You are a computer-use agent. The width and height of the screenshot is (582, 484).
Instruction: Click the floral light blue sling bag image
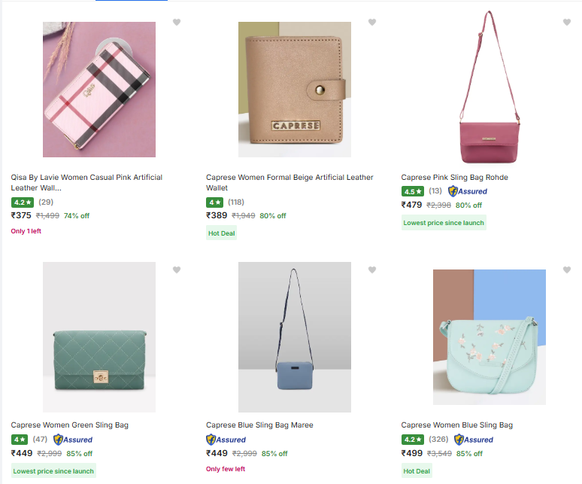pos(489,337)
